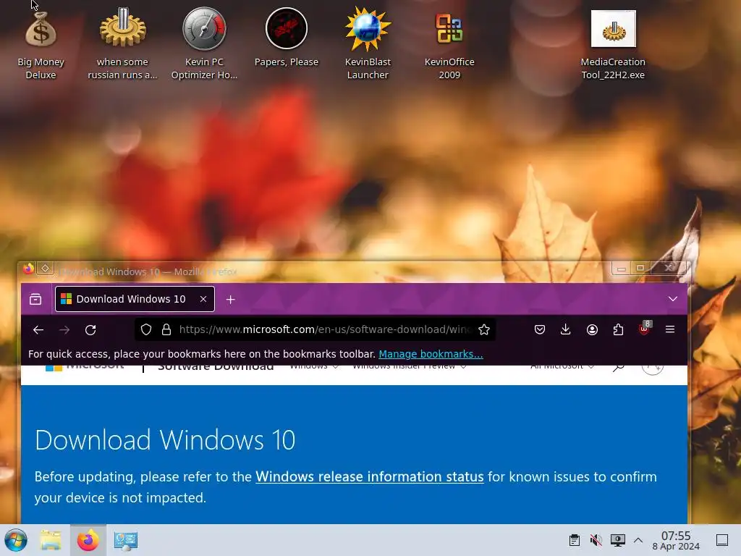Open Firefox extensions puzzle icon
Viewport: 741px width, 556px height.
[x=618, y=329]
